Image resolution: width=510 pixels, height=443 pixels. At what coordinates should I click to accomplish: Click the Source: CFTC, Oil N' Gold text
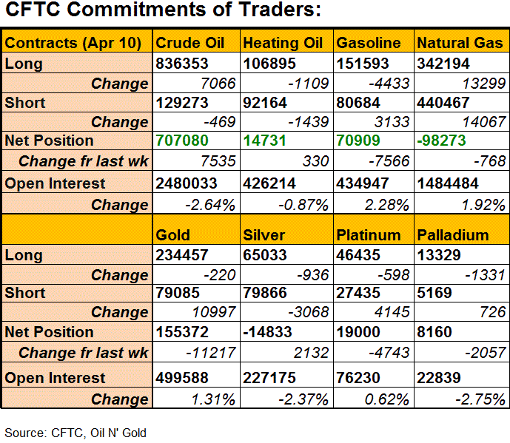tap(76, 432)
